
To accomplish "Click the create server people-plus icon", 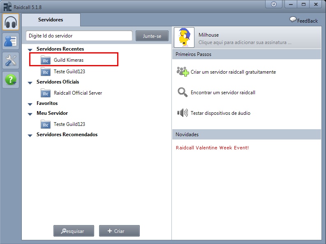I will pyautogui.click(x=183, y=72).
